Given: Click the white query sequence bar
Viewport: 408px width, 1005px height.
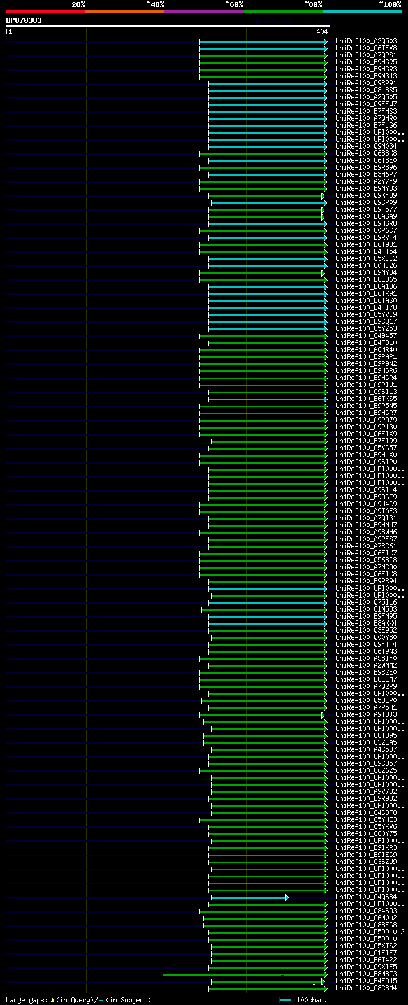Looking at the screenshot, I should click(168, 26).
